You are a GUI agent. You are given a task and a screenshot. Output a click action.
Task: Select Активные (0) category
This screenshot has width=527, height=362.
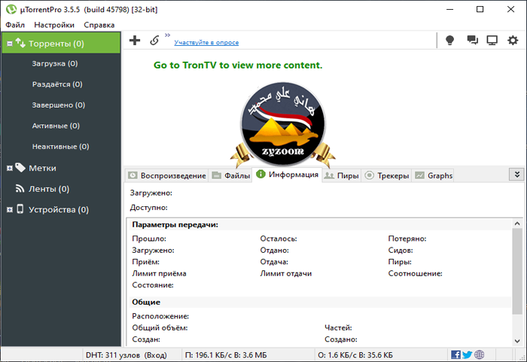point(56,126)
